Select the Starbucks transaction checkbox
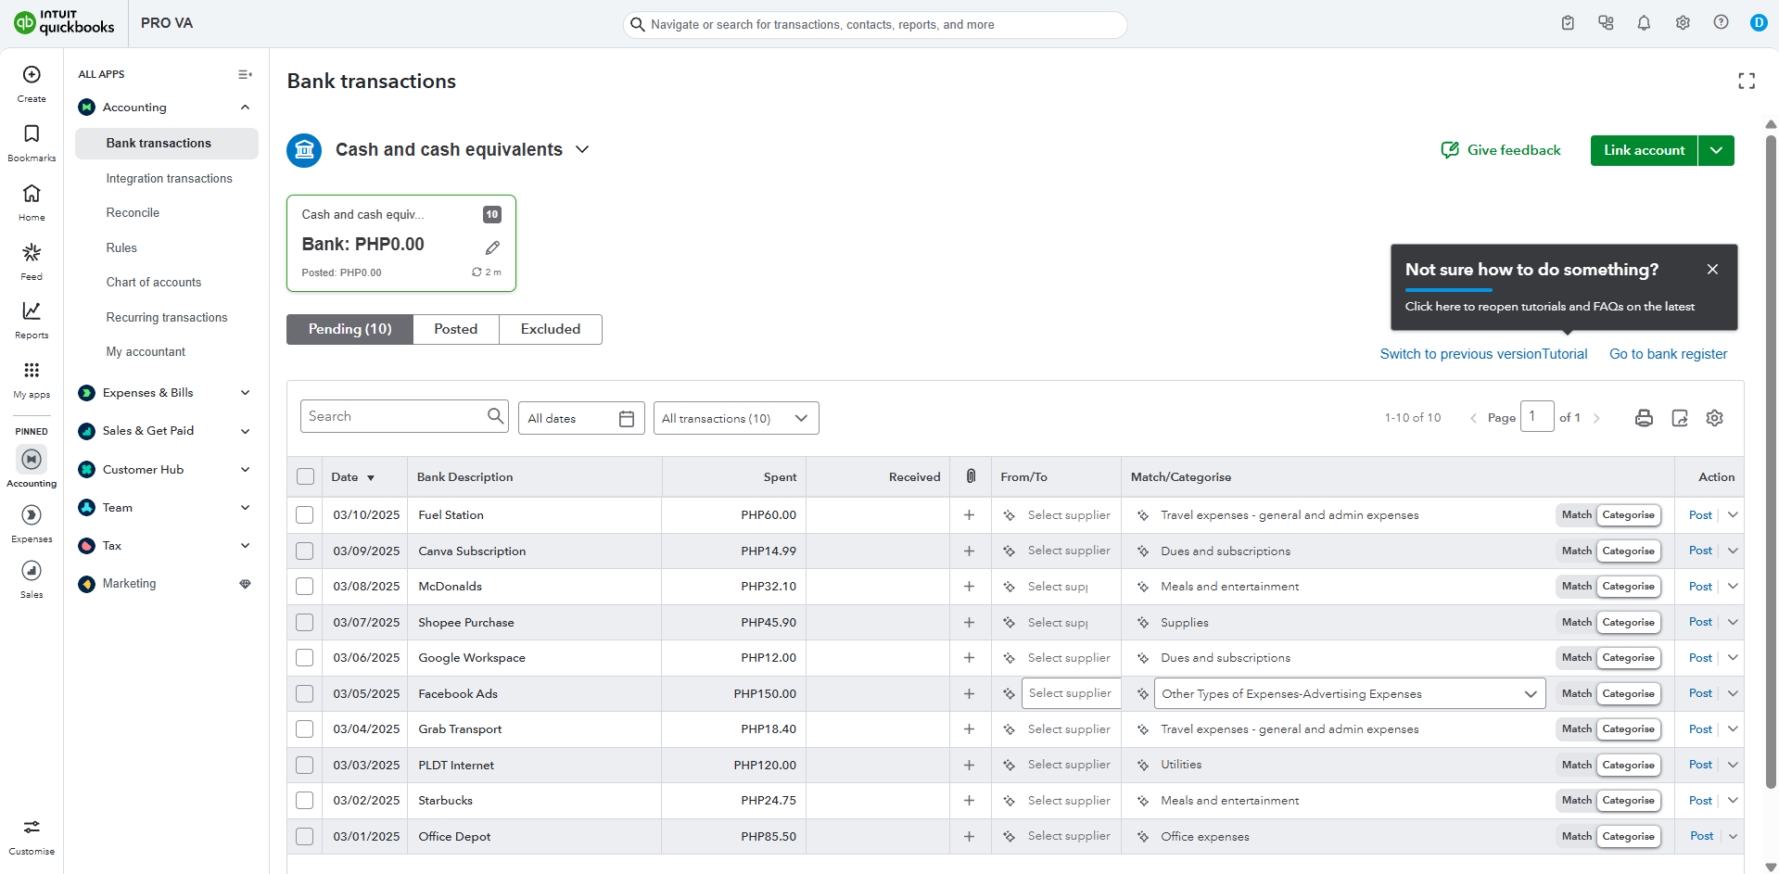Image resolution: width=1779 pixels, height=874 pixels. (x=305, y=801)
